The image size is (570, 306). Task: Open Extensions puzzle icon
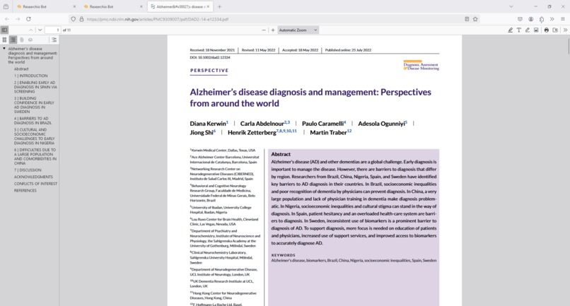[542, 19]
